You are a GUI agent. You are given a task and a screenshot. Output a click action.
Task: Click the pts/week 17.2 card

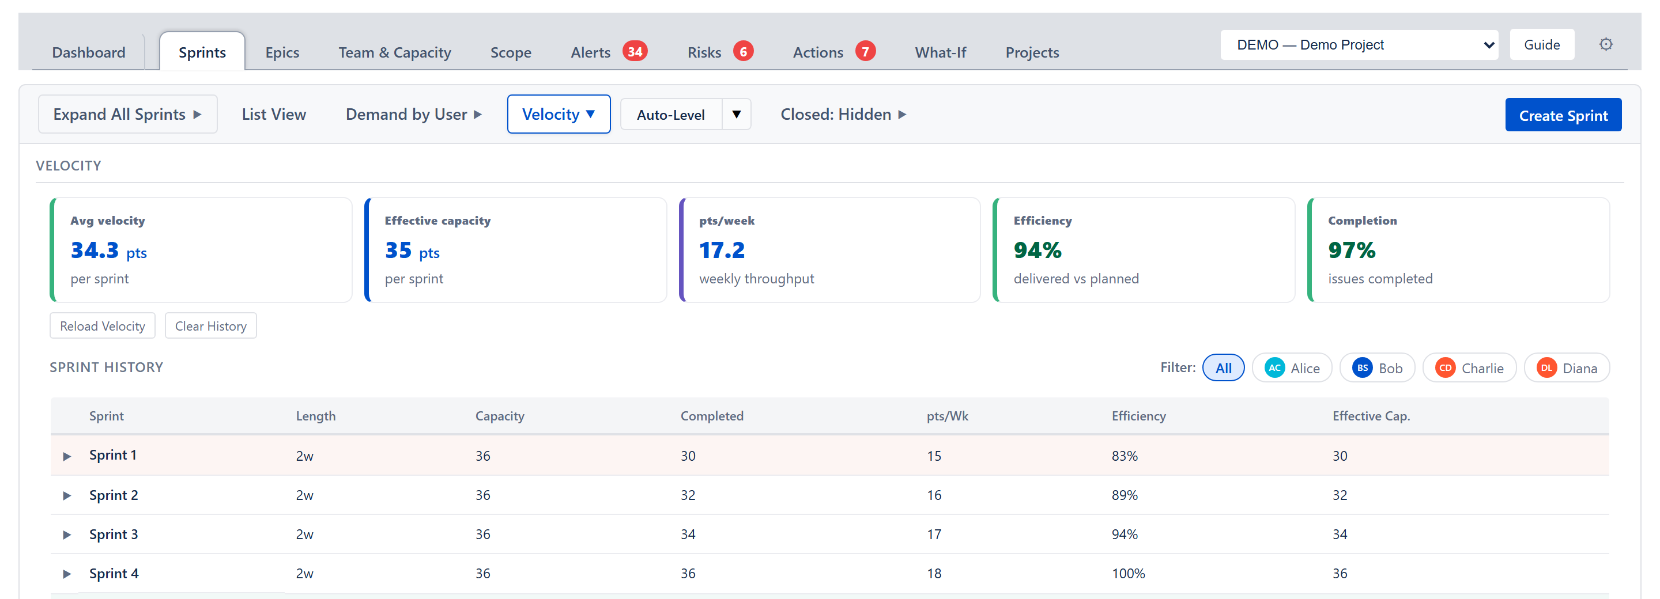(830, 250)
